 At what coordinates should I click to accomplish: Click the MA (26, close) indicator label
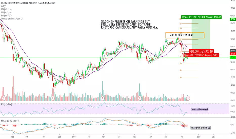click(7, 16)
